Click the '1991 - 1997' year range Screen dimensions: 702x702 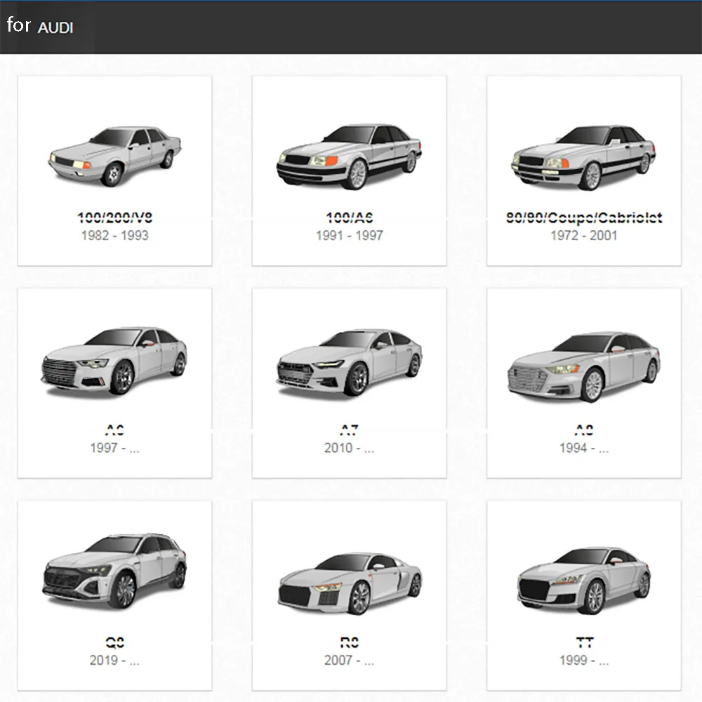[349, 235]
